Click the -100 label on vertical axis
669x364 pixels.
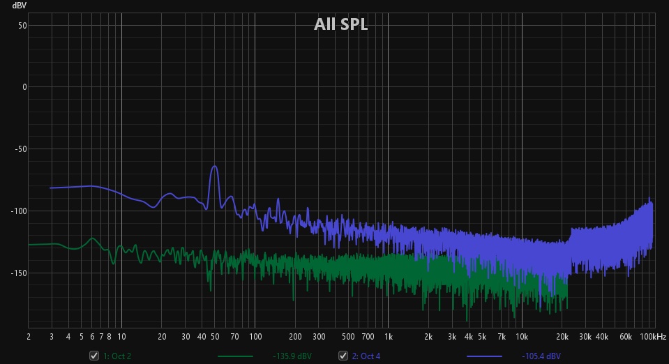coord(19,211)
